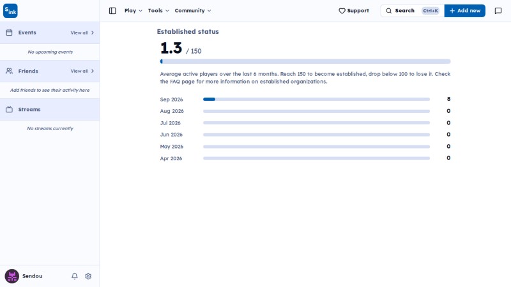Viewport: 511px width, 287px height.
Task: Click 'Add friends to see their activity here'
Action: click(x=50, y=90)
